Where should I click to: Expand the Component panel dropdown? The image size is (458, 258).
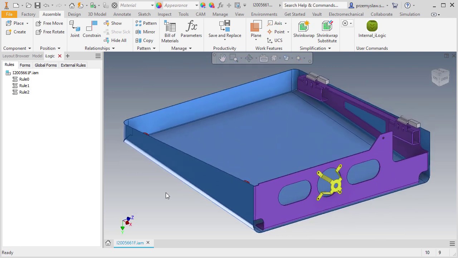(29, 48)
